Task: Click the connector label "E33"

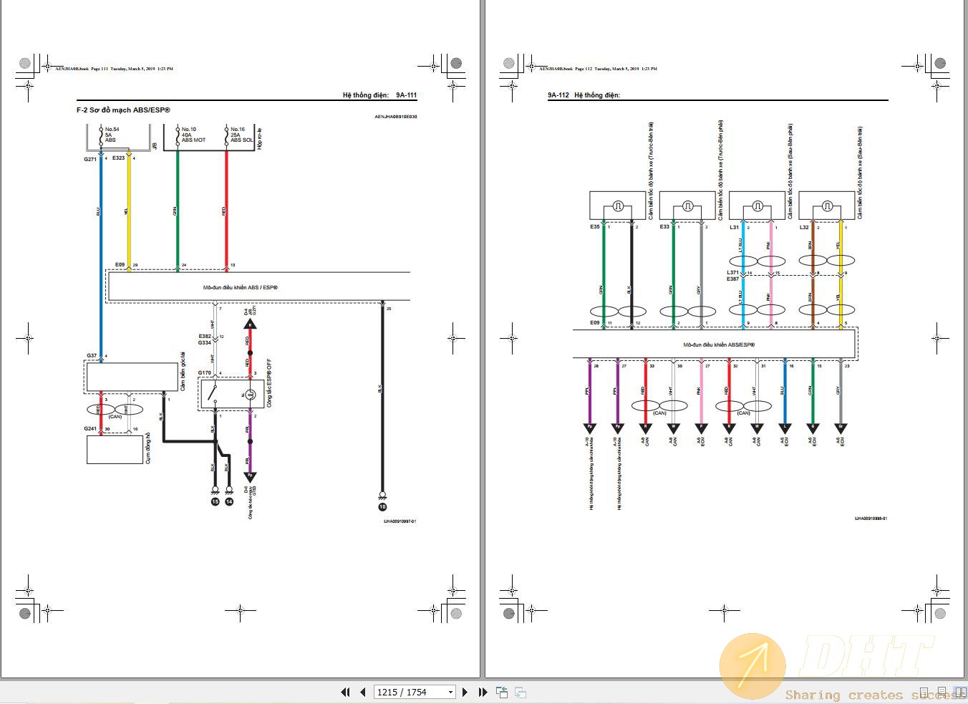Action: point(664,227)
